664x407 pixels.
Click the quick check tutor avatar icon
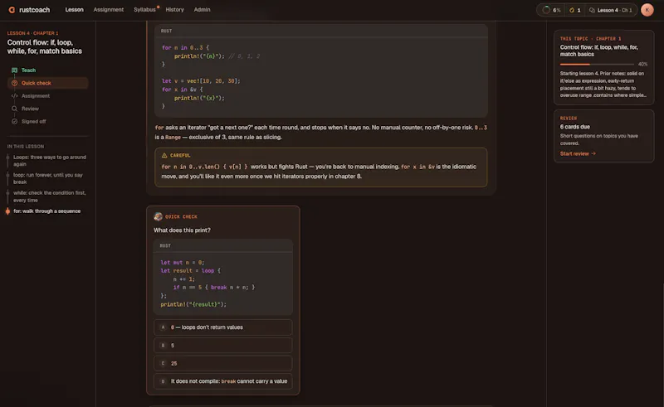coord(158,216)
